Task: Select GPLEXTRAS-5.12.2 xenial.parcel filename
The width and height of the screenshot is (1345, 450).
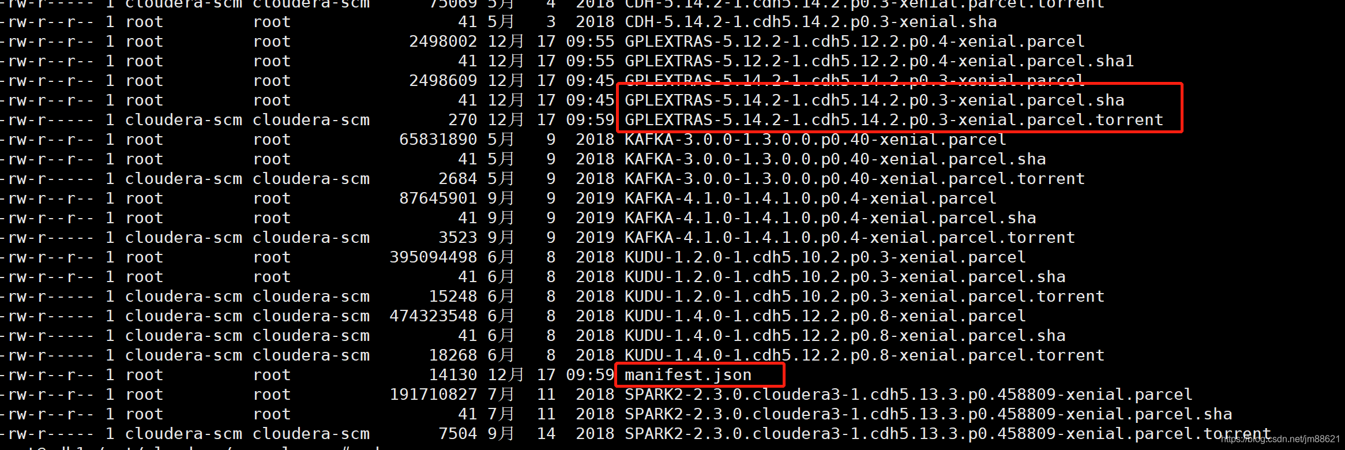Action: coord(854,42)
